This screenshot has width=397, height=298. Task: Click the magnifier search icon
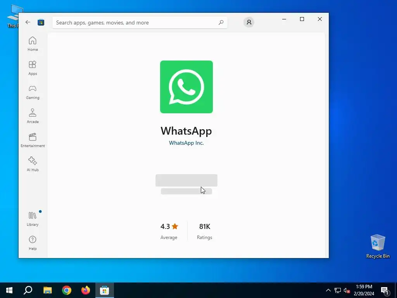pos(221,22)
